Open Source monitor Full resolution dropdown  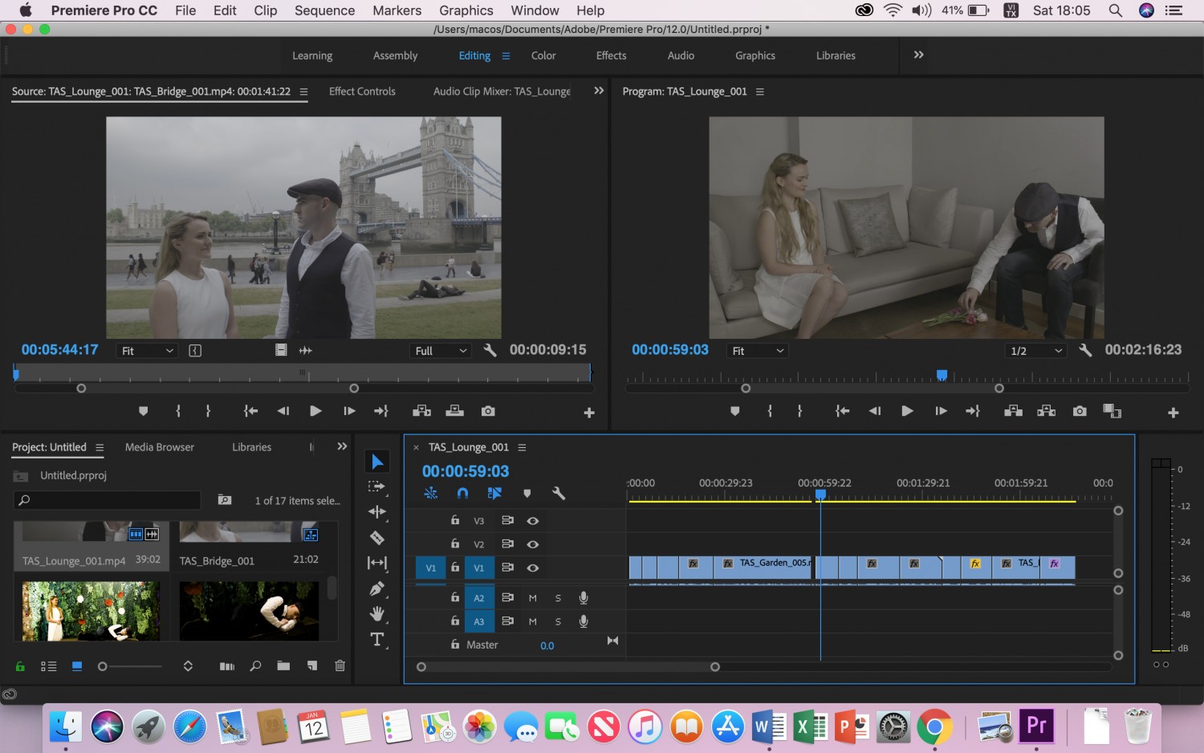point(440,351)
